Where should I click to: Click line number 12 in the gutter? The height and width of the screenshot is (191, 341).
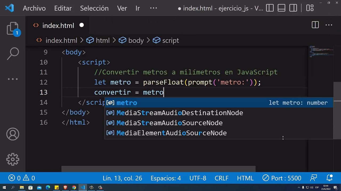[44, 82]
